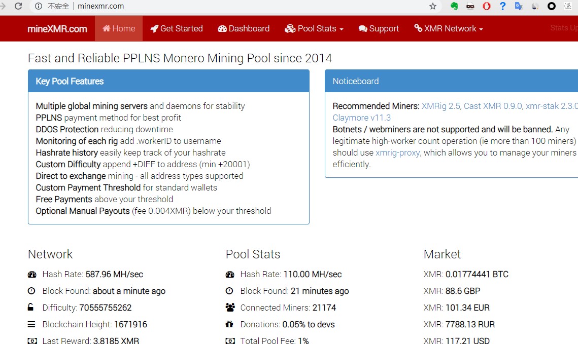578x344 pixels.
Task: Open the XMRig 2.5 link
Action: pos(441,106)
